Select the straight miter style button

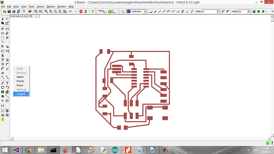pos(228,12)
